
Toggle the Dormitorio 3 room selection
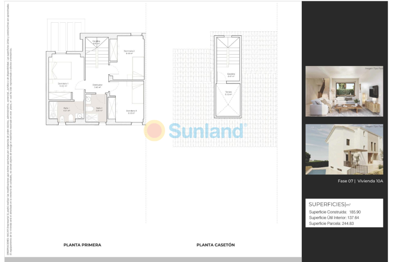[x=131, y=111]
